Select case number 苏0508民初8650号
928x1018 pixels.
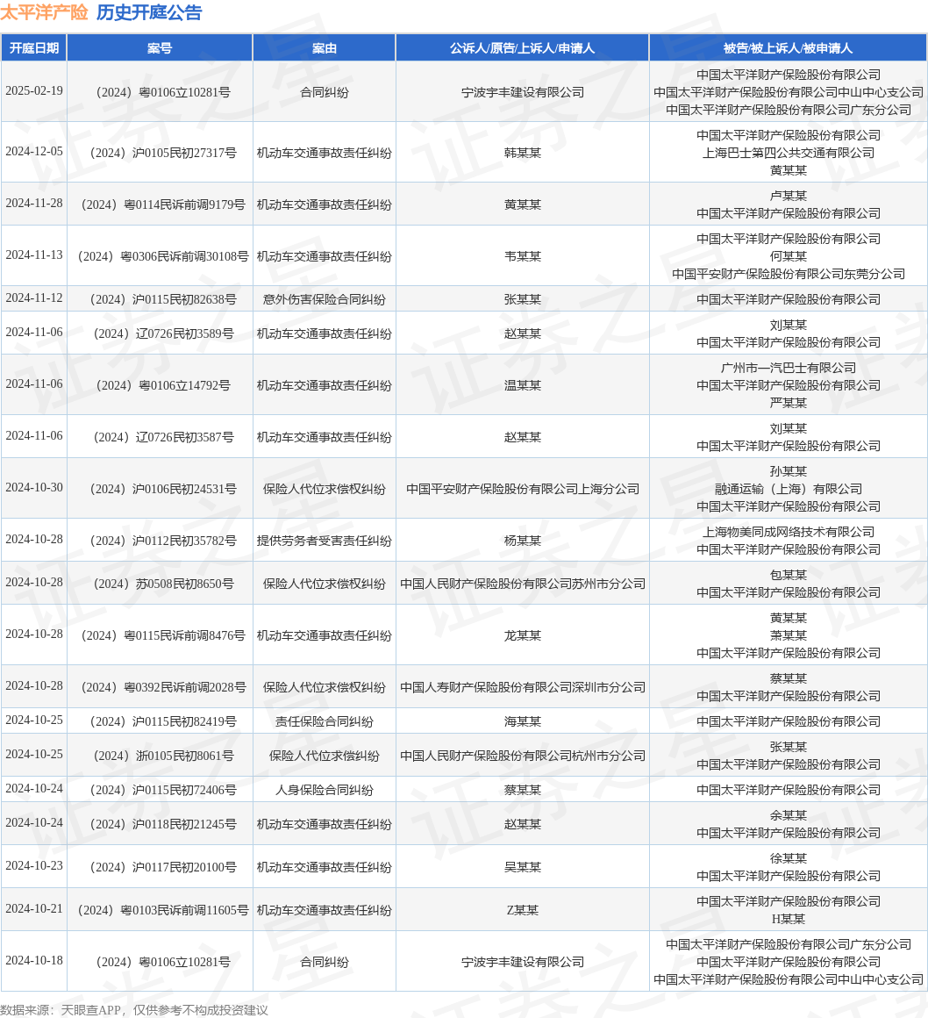pos(184,584)
